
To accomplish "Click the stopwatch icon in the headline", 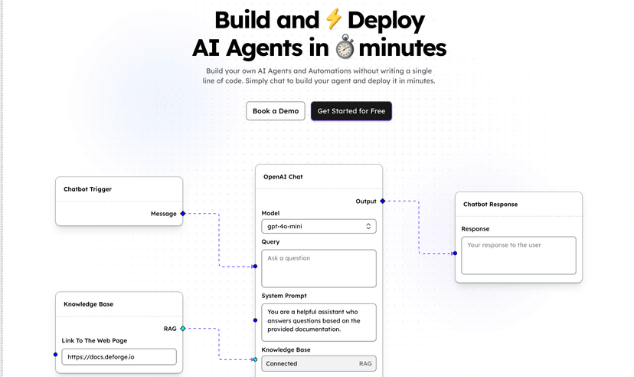I will tap(344, 49).
